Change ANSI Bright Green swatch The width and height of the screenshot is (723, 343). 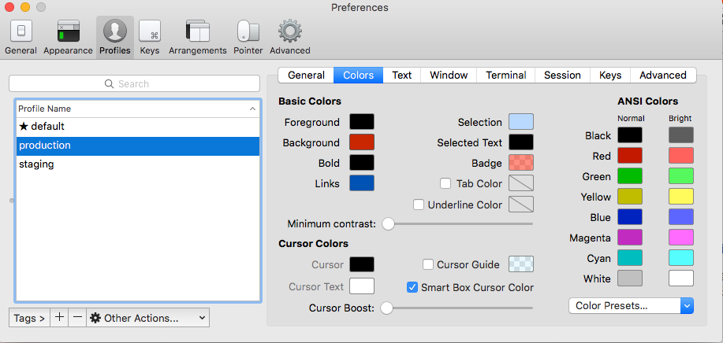click(681, 176)
